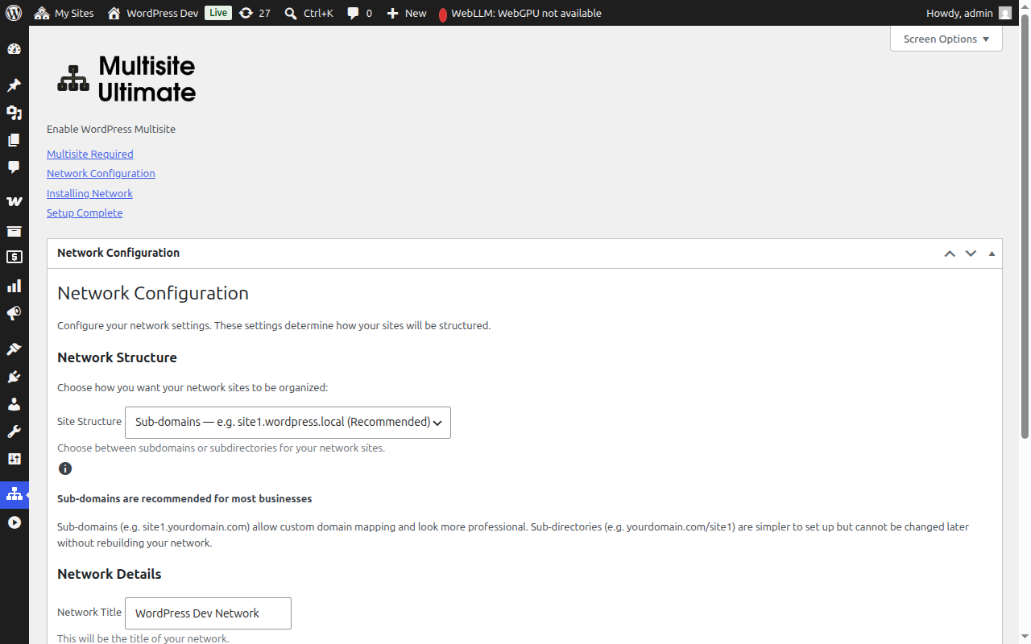
Task: Click "Sub-domains are recommended for most businesses" text
Action: (x=184, y=498)
